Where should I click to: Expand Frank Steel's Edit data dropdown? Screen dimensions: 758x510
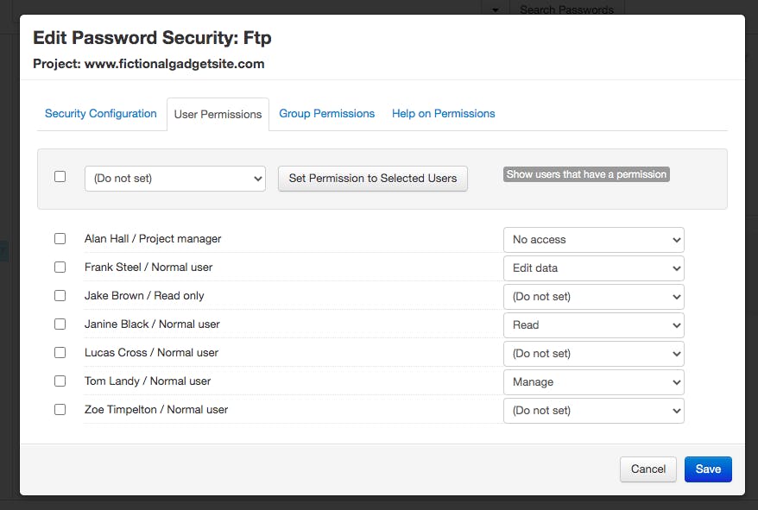593,268
